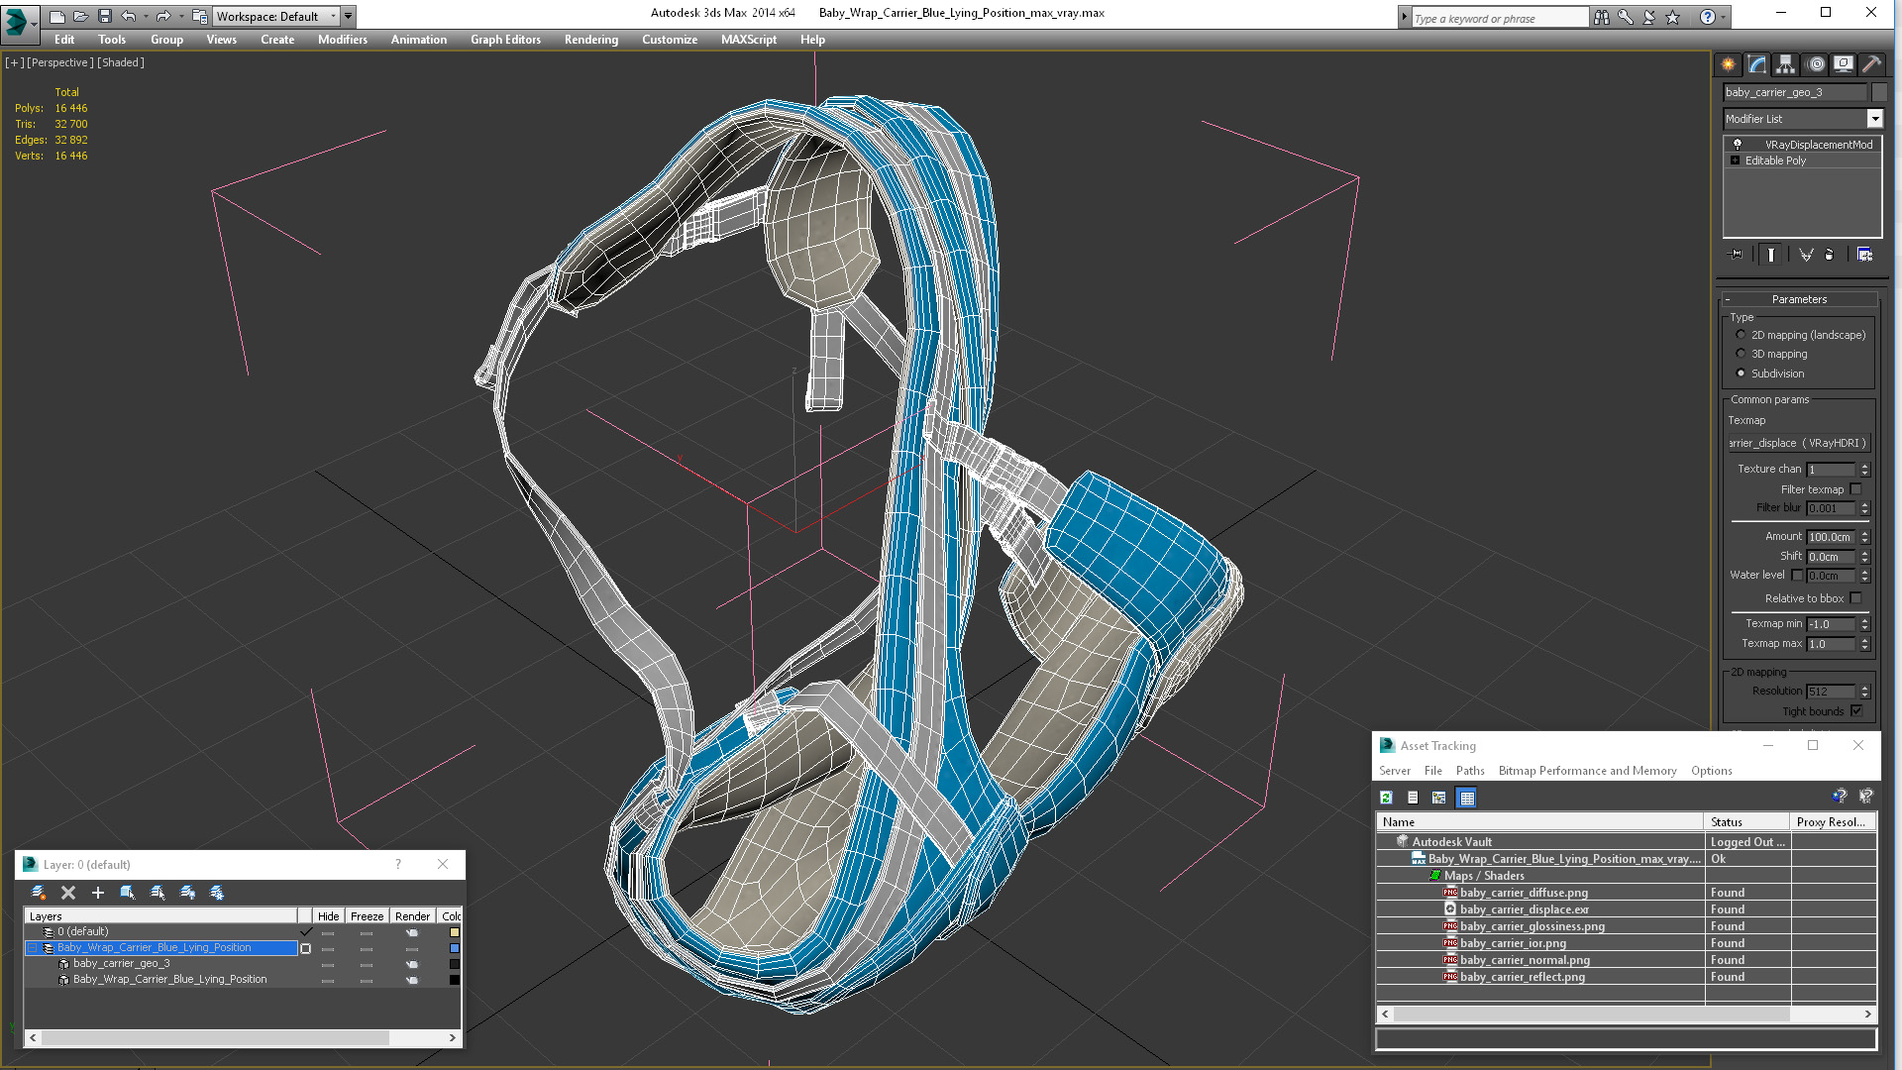Click the arrier_displace (VRayHDRI) texmap button
Viewport: 1902px width, 1070px height.
1798,443
